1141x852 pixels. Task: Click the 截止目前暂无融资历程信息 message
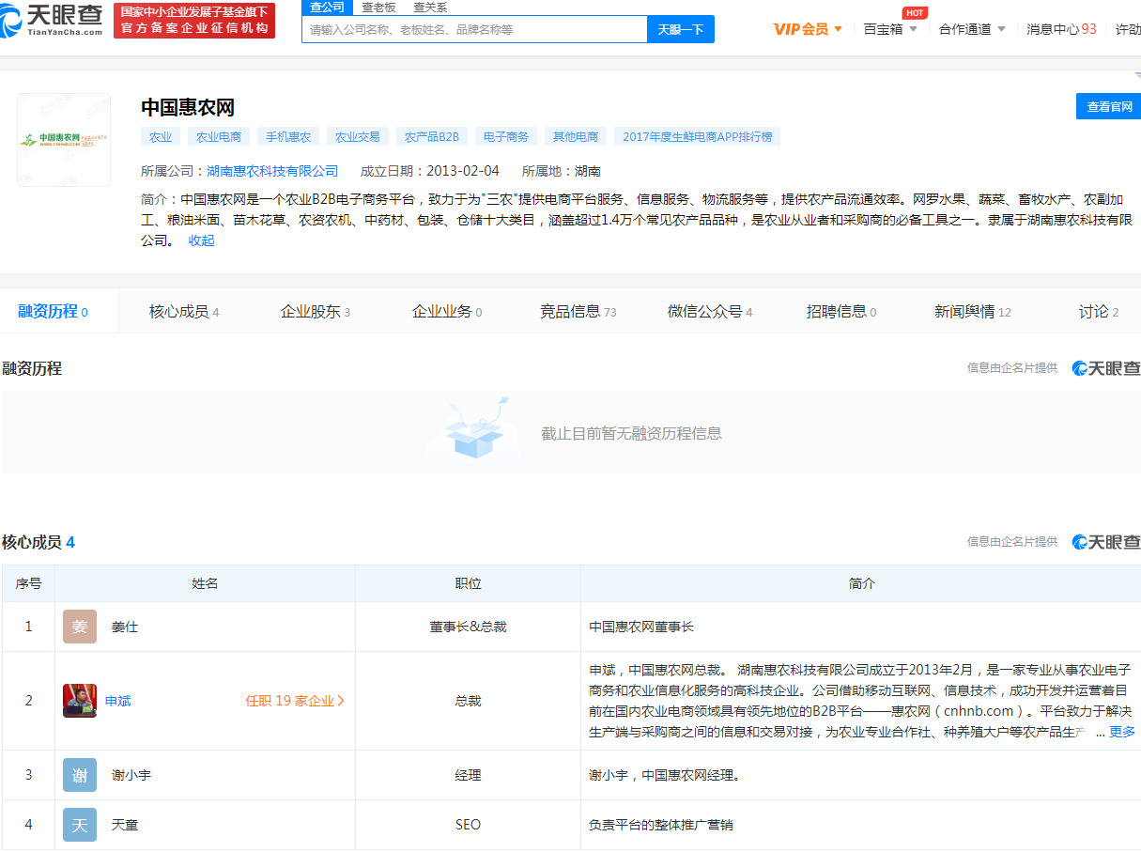pos(631,433)
